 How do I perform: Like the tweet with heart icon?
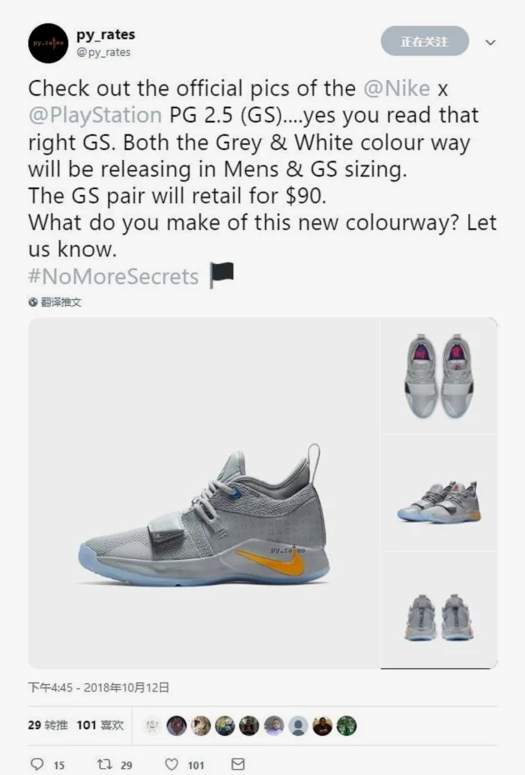click(171, 765)
